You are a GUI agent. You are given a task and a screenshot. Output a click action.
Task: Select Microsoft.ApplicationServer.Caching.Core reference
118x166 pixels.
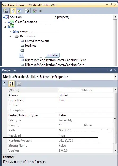point(55,65)
